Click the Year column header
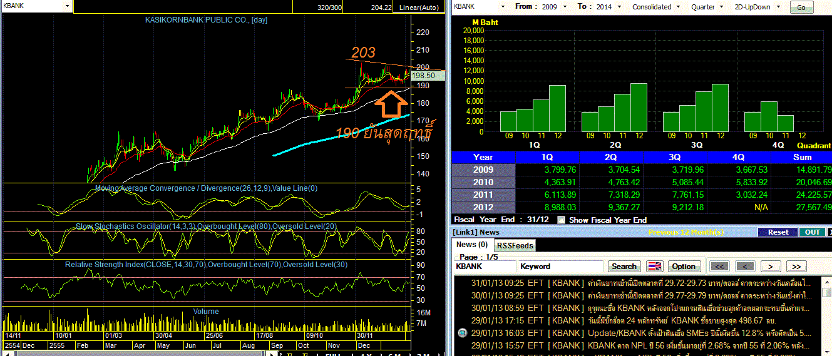832x356 pixels. (483, 157)
